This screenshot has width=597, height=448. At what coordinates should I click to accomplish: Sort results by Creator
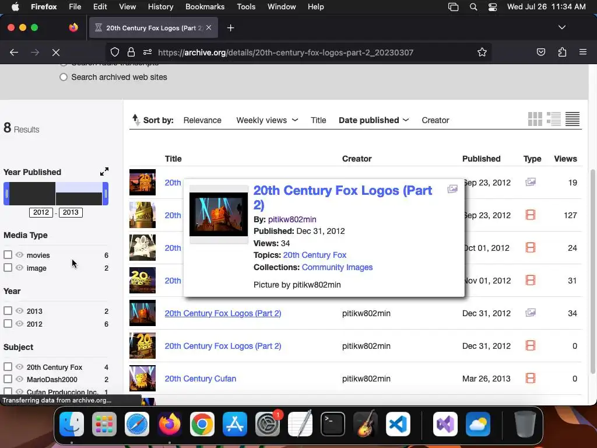click(x=435, y=120)
